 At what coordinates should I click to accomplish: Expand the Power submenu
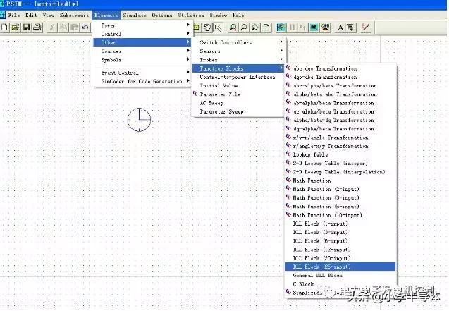pyautogui.click(x=142, y=25)
